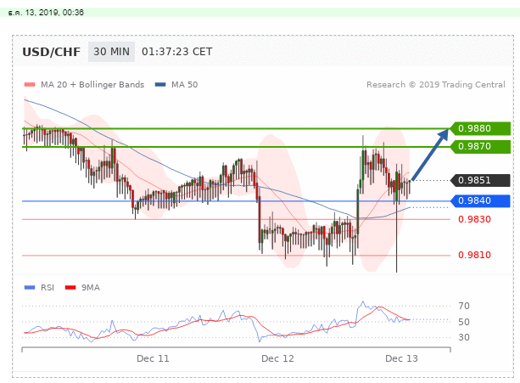This screenshot has width=520, height=383.
Task: Click the 9MA red legend swatch
Action: pyautogui.click(x=70, y=287)
